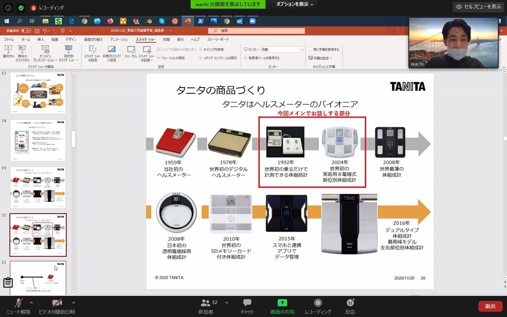The width and height of the screenshot is (507, 317).
Task: Click the PowerPoint search (検索) box
Action: [x=256, y=31]
